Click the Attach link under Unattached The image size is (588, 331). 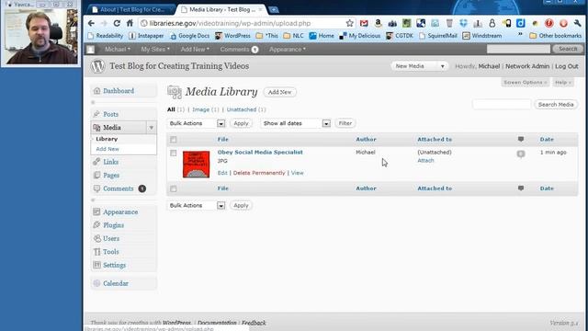coord(425,161)
